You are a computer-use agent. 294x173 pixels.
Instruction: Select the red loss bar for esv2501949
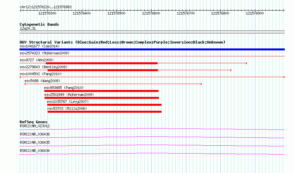[102, 98]
